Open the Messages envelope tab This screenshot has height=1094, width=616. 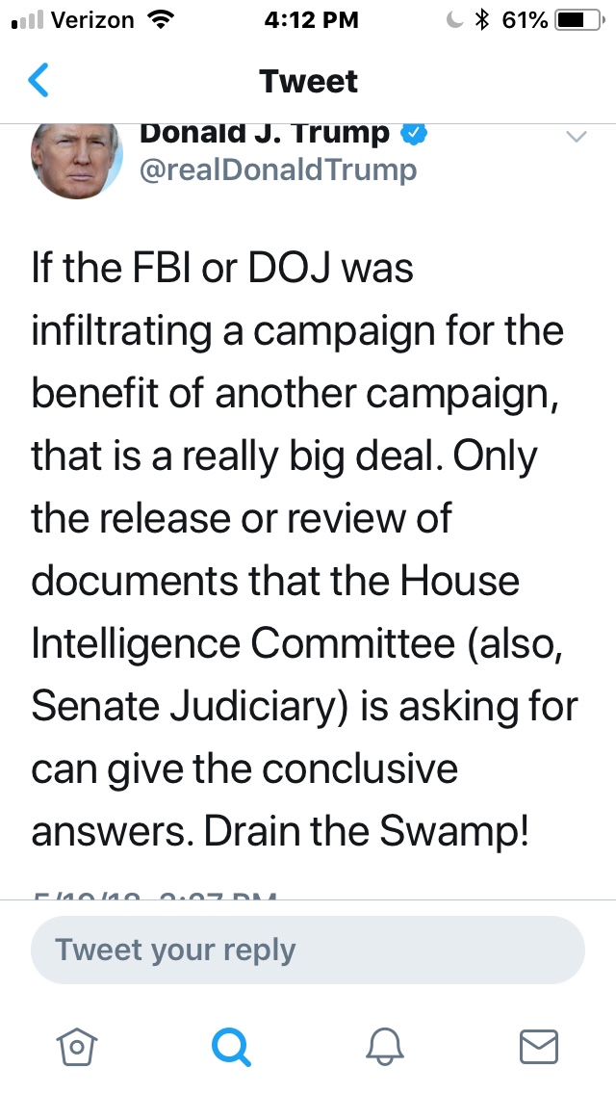coord(539,1045)
